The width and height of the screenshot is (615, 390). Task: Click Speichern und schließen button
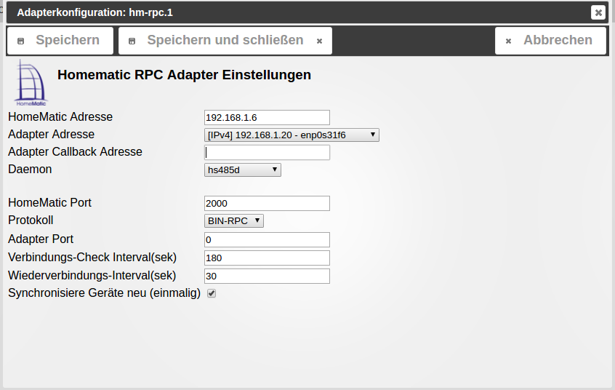coord(225,41)
